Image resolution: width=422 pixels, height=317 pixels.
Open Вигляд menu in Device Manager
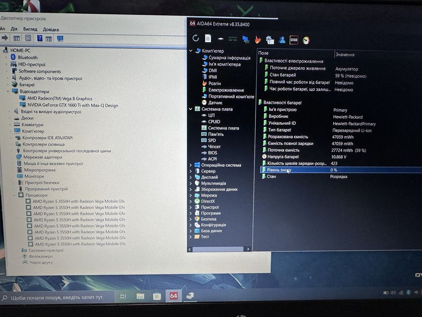click(x=30, y=29)
